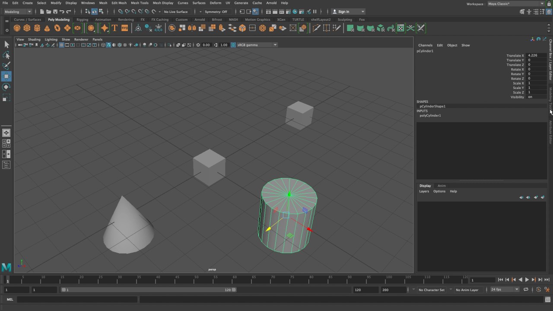
Task: Choose the Paint Selection tool
Action: 6,66
